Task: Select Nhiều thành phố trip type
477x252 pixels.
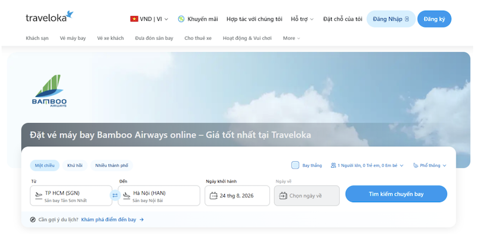Action: (x=111, y=166)
